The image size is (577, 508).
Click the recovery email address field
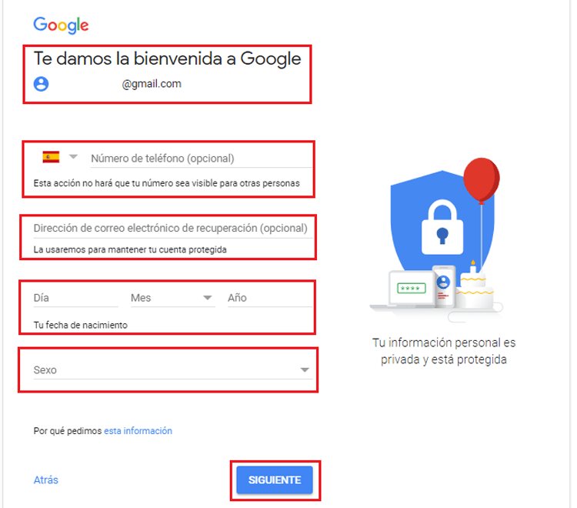173,229
